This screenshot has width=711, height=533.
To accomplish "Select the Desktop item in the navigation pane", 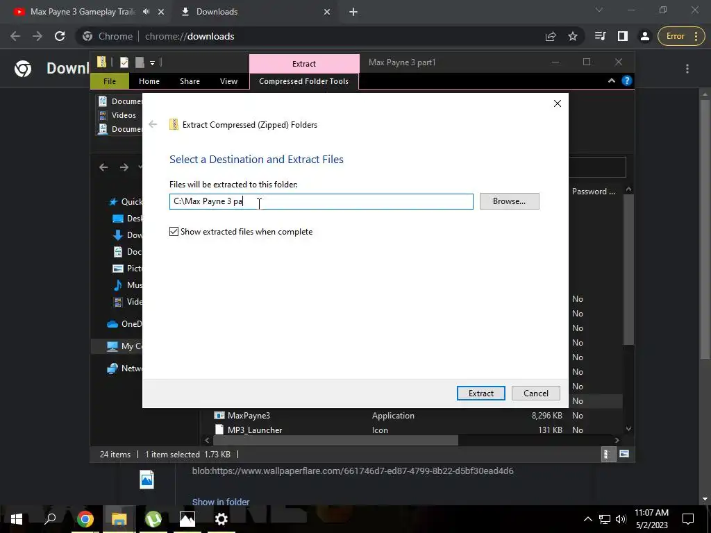I will 128,219.
